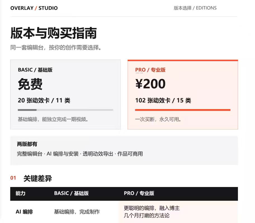Click the 能力 table column header
This screenshot has height=223, width=255.
(x=20, y=193)
